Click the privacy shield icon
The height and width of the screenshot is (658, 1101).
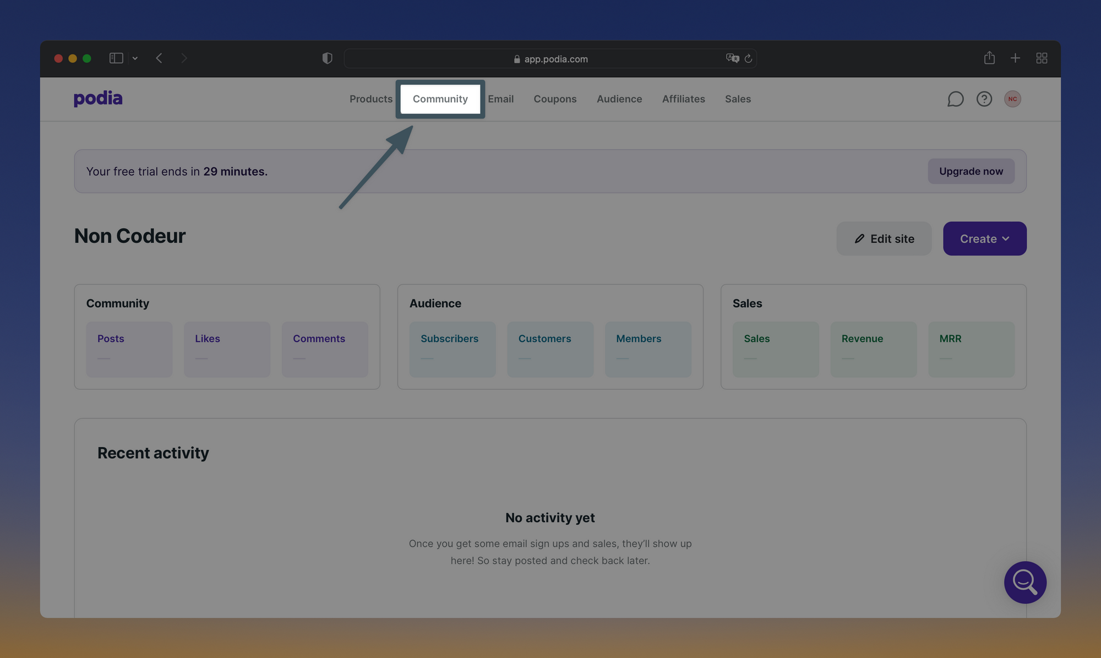pyautogui.click(x=327, y=58)
